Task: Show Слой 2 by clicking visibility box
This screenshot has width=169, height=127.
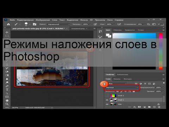Action: tap(107, 96)
